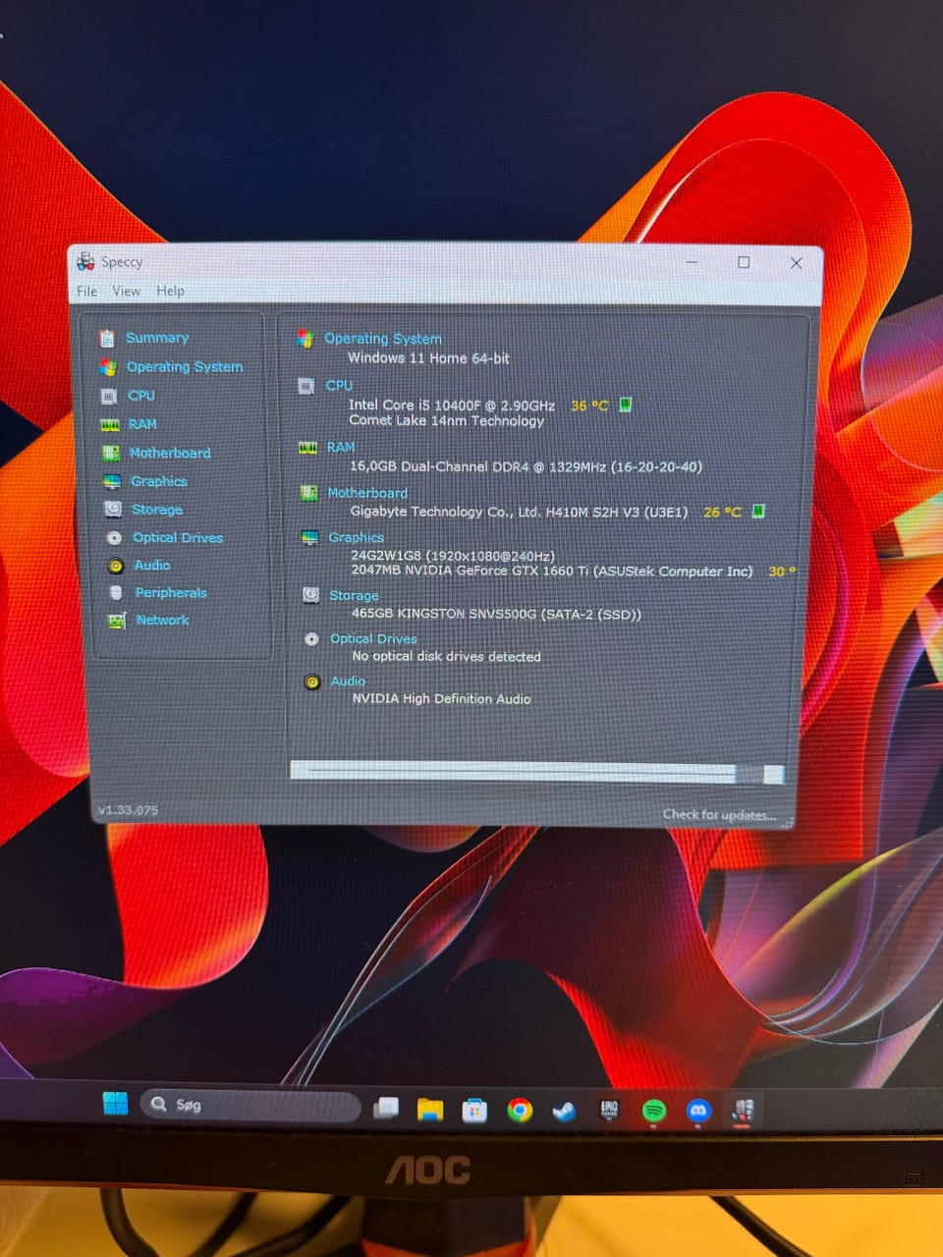Screen dimensions: 943x1257
Task: Open Google Chrome from the taskbar
Action: tap(520, 1111)
